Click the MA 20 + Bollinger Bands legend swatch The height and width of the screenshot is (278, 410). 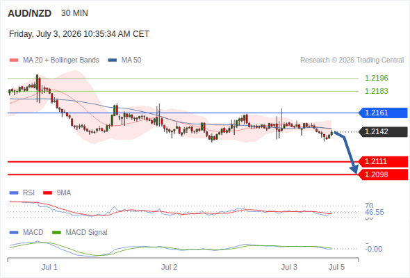14,60
